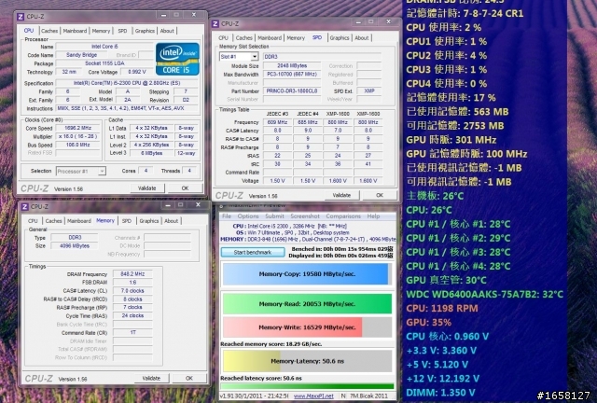Click the Module Size 2048 MBytes field
597x403 pixels.
pyautogui.click(x=292, y=65)
